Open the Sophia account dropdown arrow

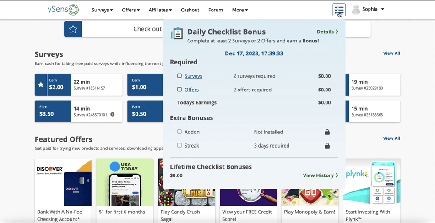click(x=383, y=9)
